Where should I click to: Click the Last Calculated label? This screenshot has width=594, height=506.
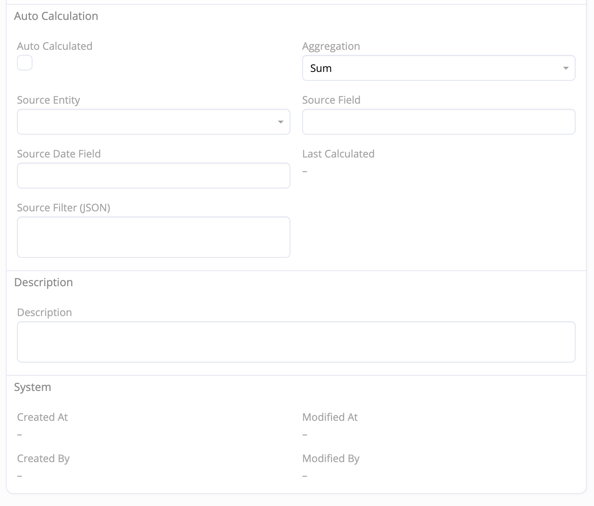pyautogui.click(x=338, y=154)
